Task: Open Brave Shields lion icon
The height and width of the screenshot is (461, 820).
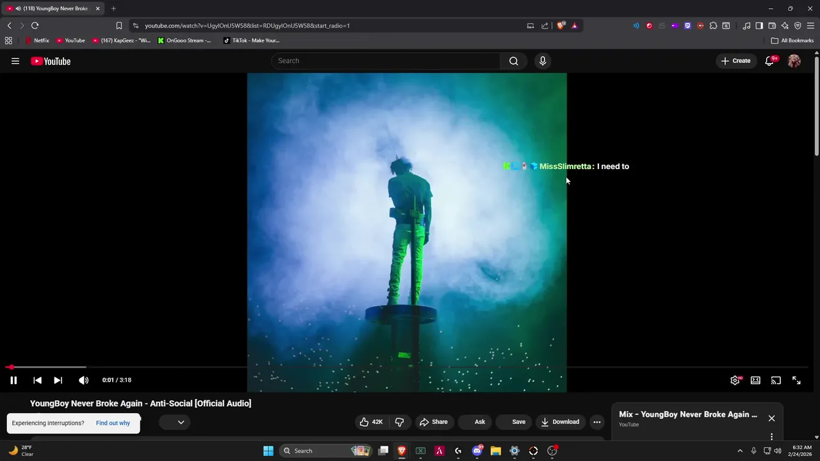Action: pos(561,26)
